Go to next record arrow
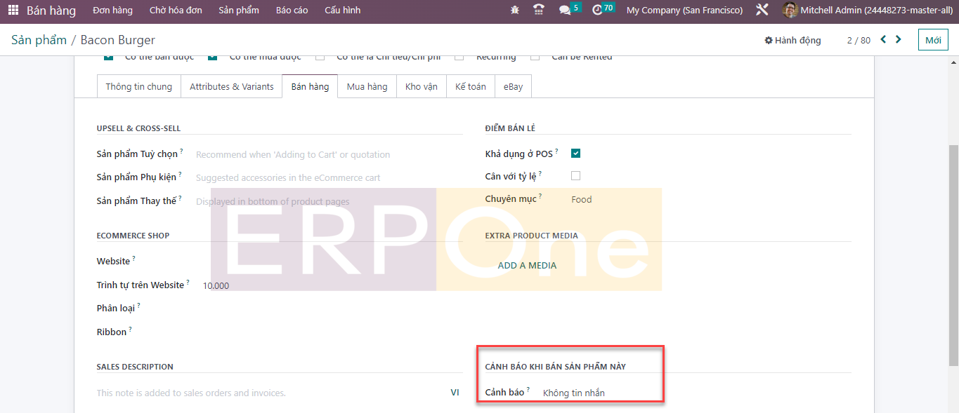This screenshot has width=959, height=413. [899, 40]
